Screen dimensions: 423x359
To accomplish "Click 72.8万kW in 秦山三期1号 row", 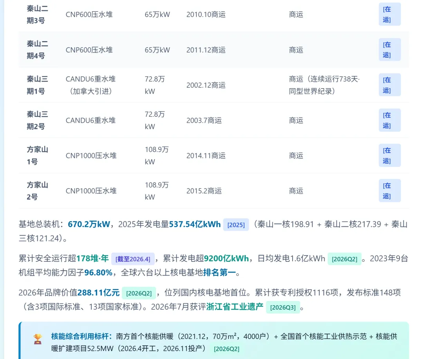I will click(155, 85).
